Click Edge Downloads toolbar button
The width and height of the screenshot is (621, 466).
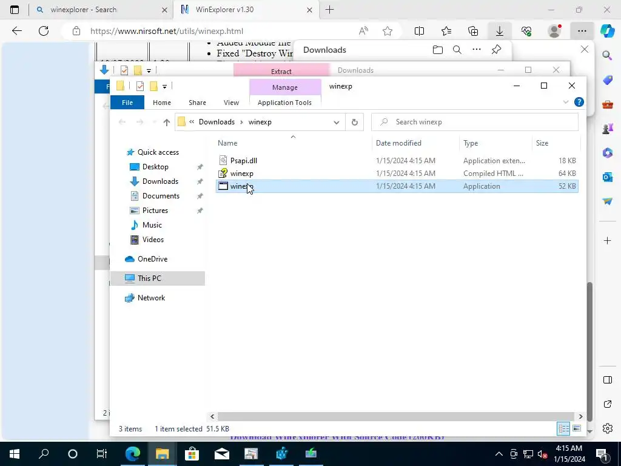coord(500,31)
